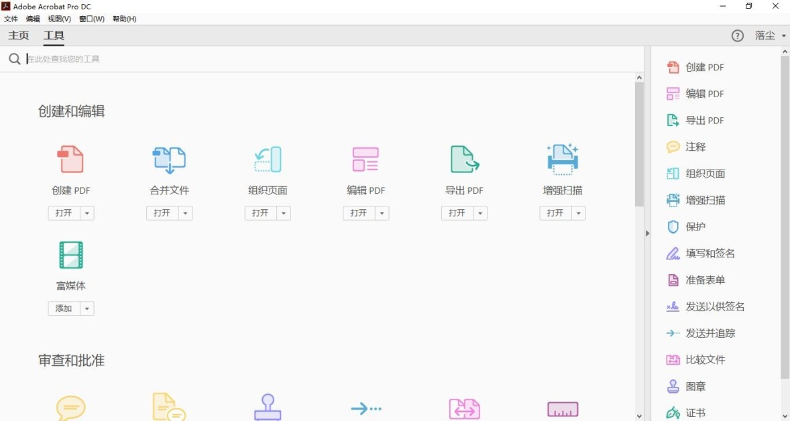Expand dropdown arrow next to 组织页面 打开
The width and height of the screenshot is (790, 421).
283,213
